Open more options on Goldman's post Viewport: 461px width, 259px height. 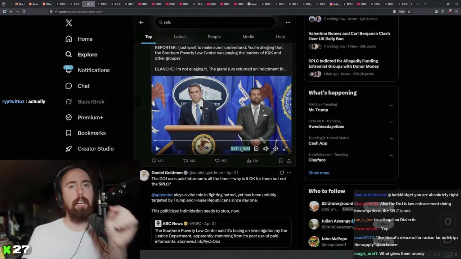(x=289, y=173)
